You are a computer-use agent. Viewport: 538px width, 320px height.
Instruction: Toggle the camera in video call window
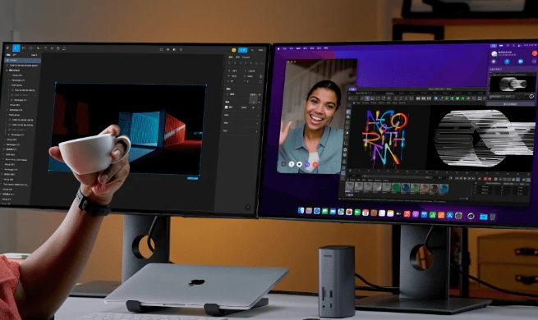(299, 164)
